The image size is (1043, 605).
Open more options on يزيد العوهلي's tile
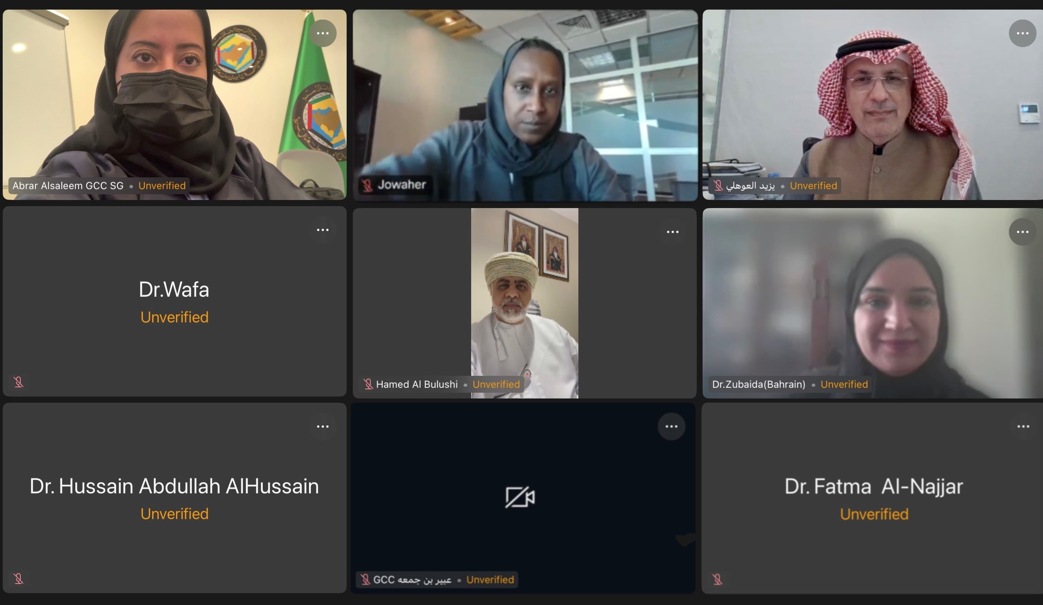(x=1022, y=33)
